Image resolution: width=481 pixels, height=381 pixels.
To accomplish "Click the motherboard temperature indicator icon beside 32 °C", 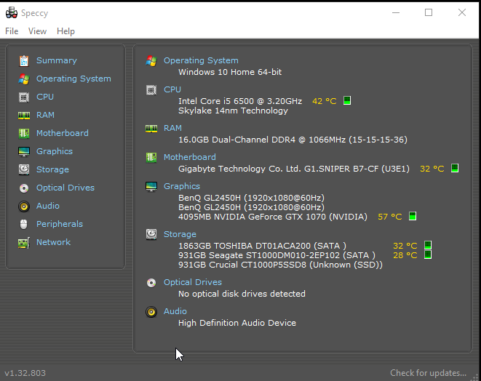I will tap(455, 168).
